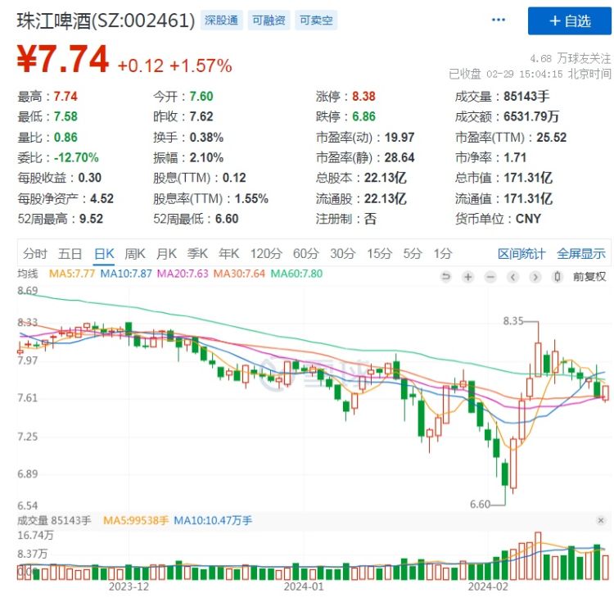614x598 pixels.
Task: Click the 涨停 8.38 value
Action: tap(363, 97)
